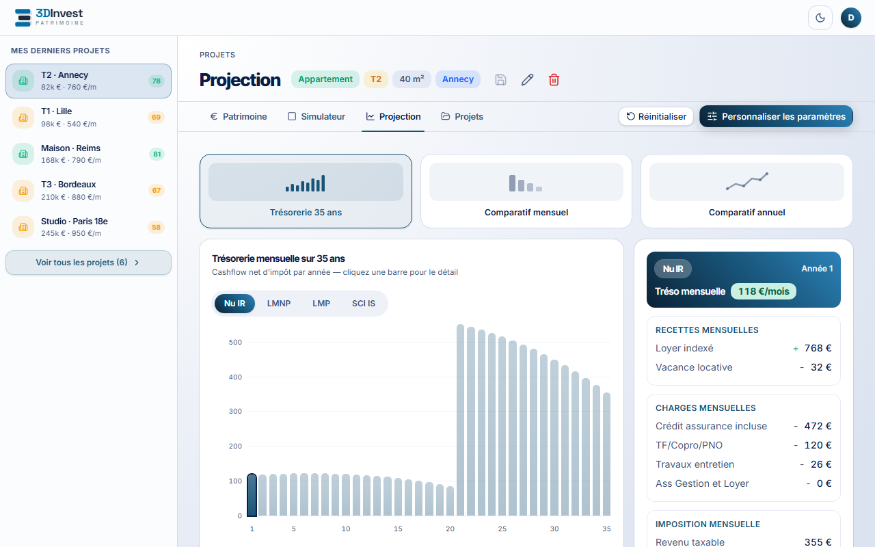Click the Appartement tag
This screenshot has width=875, height=547.
[x=325, y=79]
